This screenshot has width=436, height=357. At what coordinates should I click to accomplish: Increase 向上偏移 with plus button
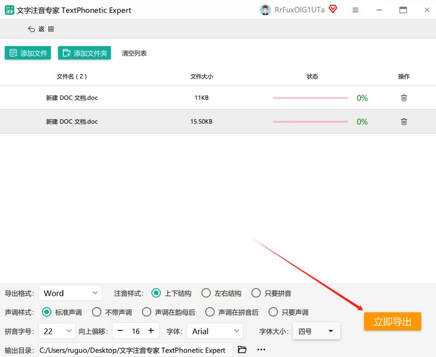click(151, 331)
